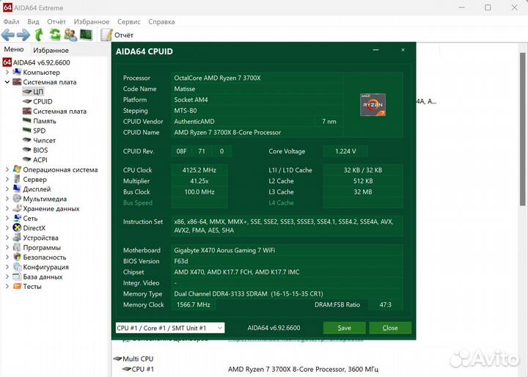Viewport: 528px width, 377px height.
Task: Click the Устройства tree icon
Action: click(x=17, y=238)
